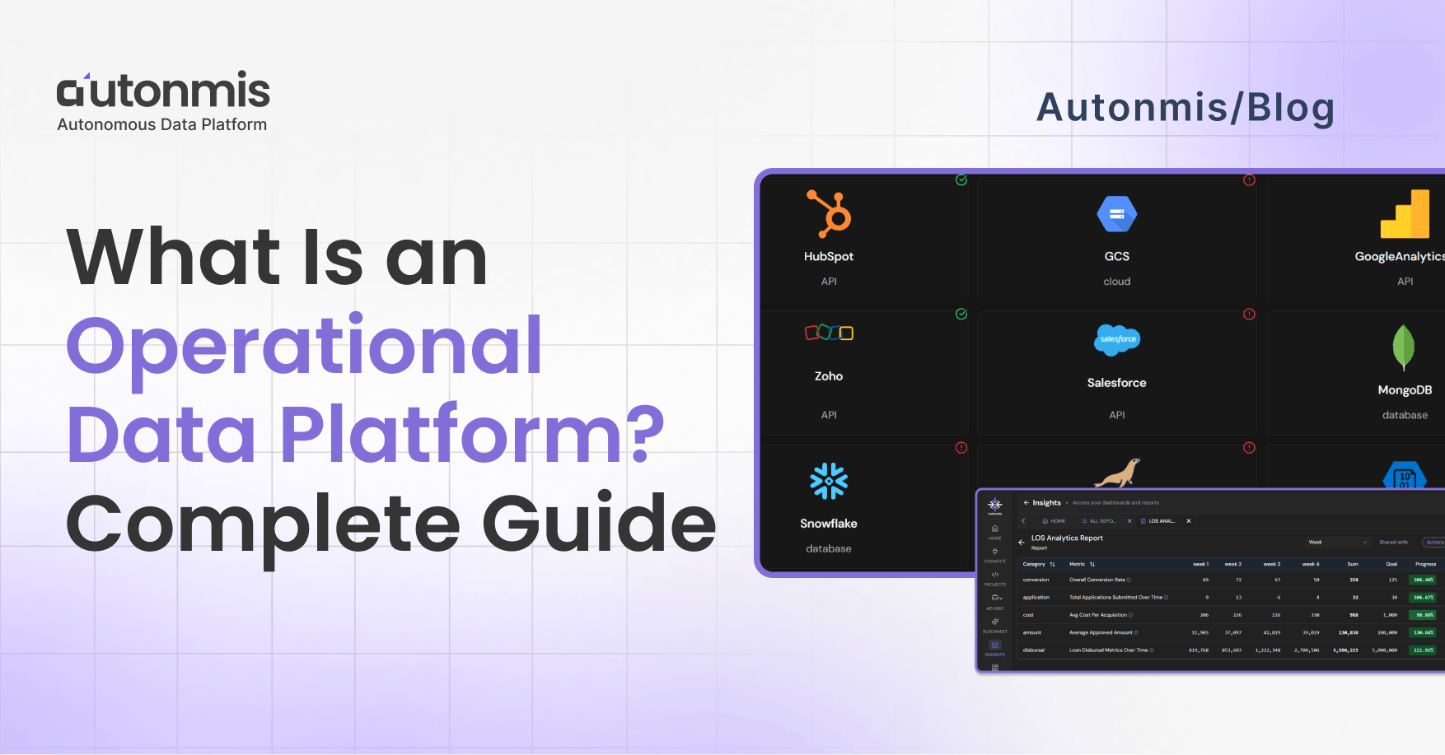This screenshot has width=1445, height=755.
Task: Click the HubSpot connector name
Action: 829,256
